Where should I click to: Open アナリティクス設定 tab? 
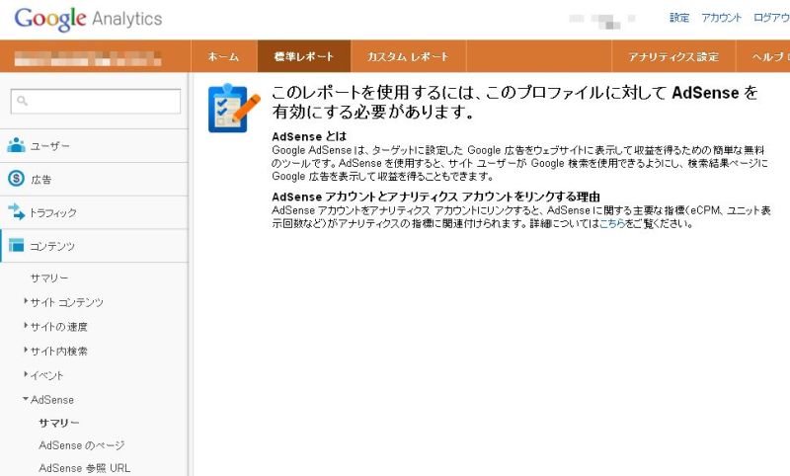pyautogui.click(x=673, y=56)
